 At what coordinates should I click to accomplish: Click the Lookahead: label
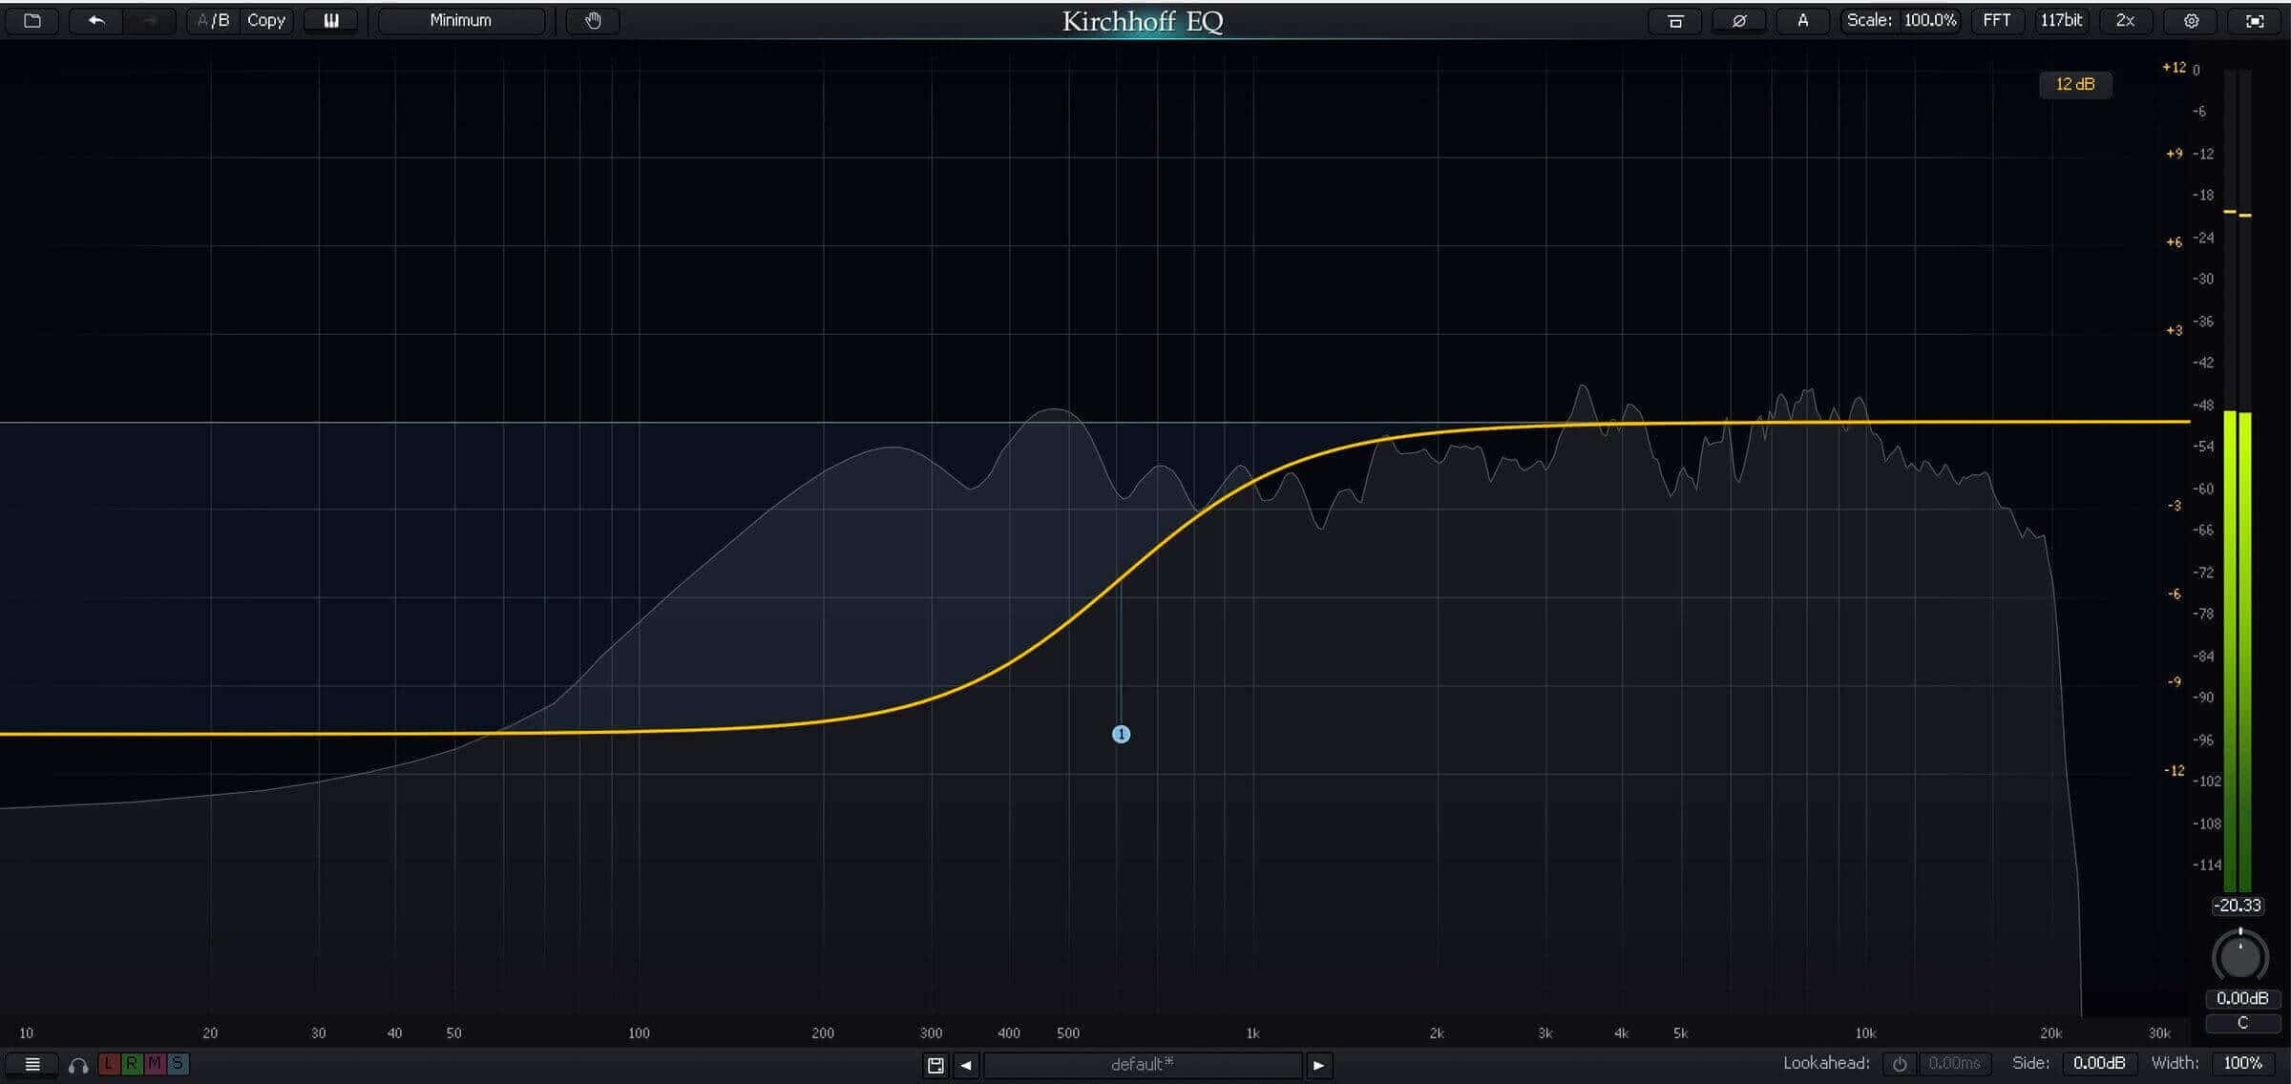(1827, 1063)
